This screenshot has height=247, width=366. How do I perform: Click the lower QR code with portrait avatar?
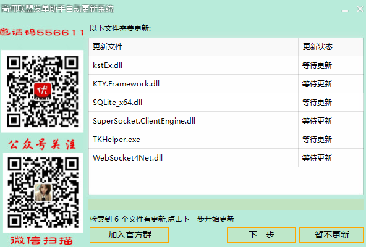click(x=43, y=193)
